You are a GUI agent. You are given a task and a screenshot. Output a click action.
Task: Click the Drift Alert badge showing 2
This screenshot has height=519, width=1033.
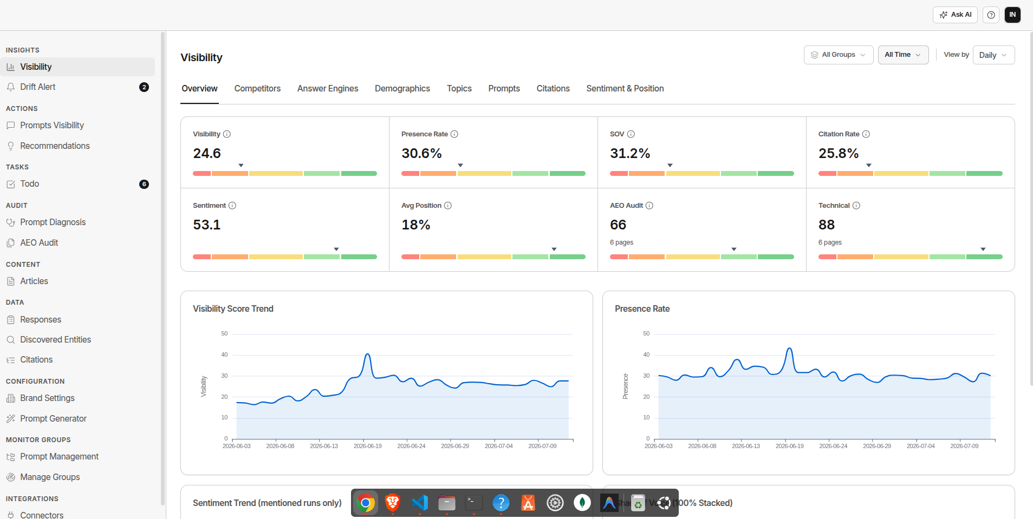coord(144,87)
